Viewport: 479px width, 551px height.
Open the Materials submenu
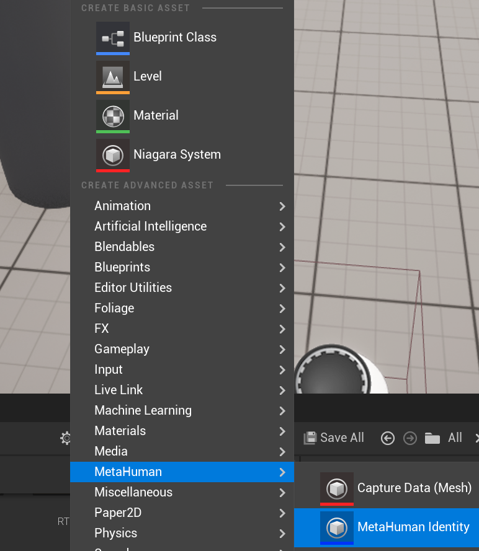[x=182, y=431]
